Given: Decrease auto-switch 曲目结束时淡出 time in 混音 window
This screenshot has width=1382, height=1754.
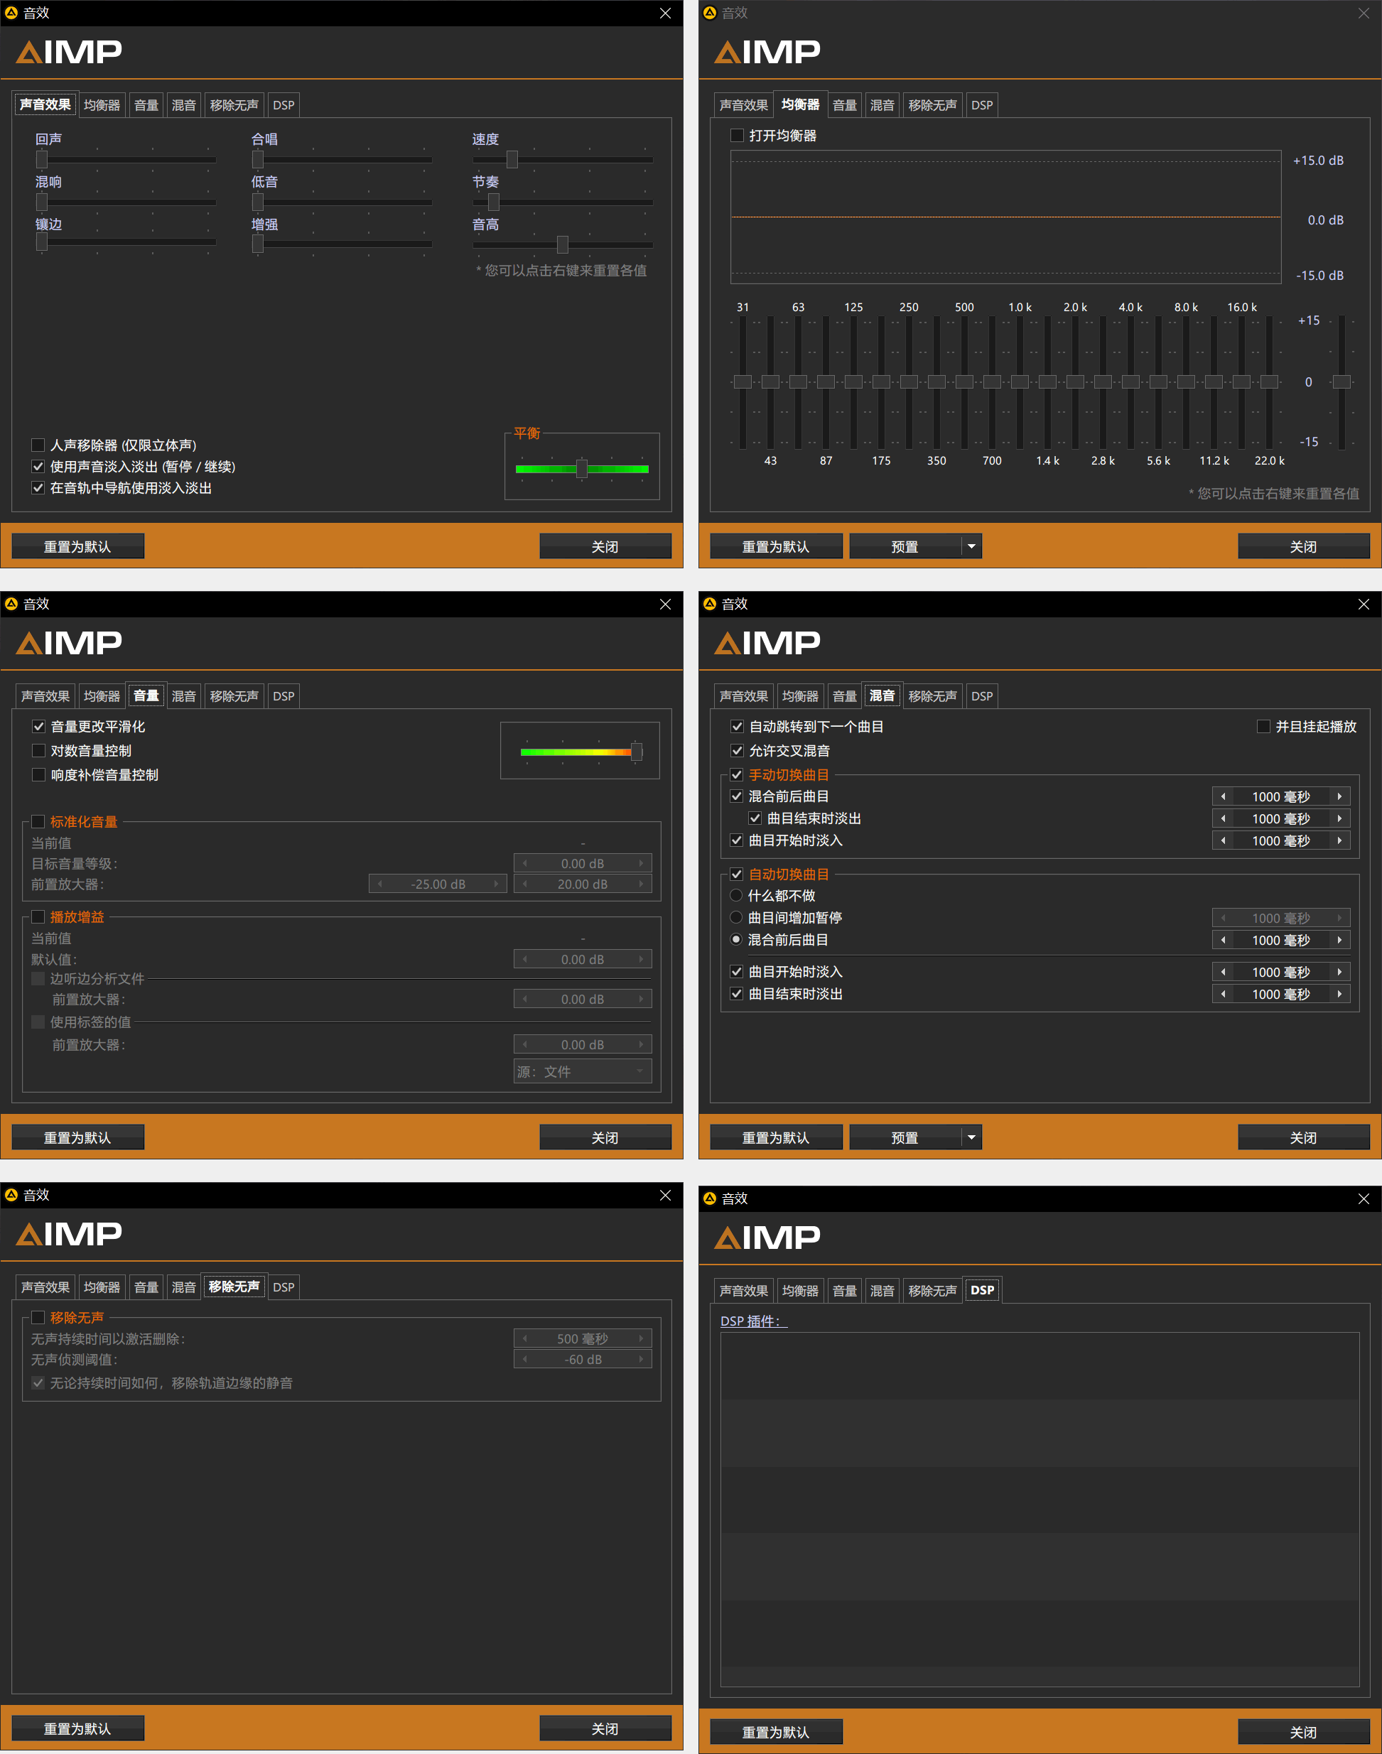Looking at the screenshot, I should point(1223,993).
